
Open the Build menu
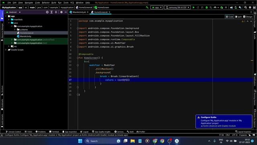tap(53, 3)
